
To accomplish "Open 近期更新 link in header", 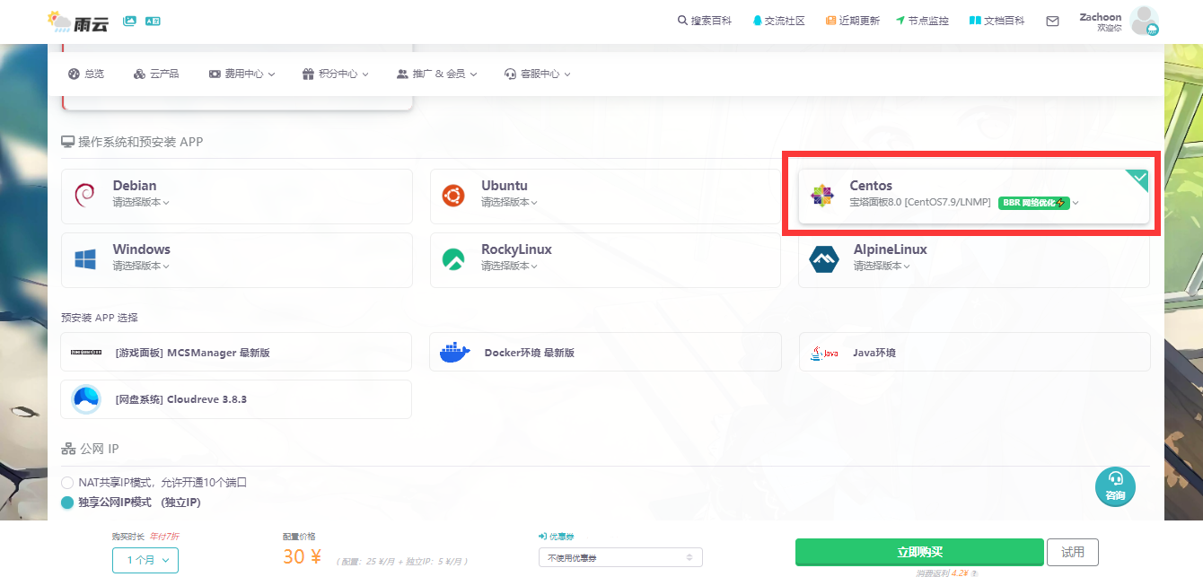I will click(x=853, y=21).
